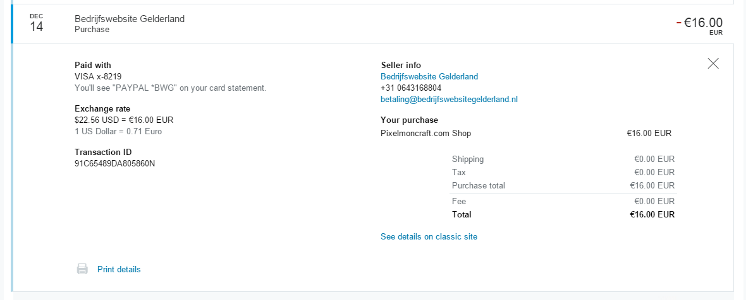Click the seller phone number +31 0643168804

pyautogui.click(x=410, y=88)
